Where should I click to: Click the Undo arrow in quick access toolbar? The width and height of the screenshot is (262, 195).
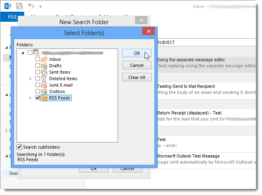[31, 6]
